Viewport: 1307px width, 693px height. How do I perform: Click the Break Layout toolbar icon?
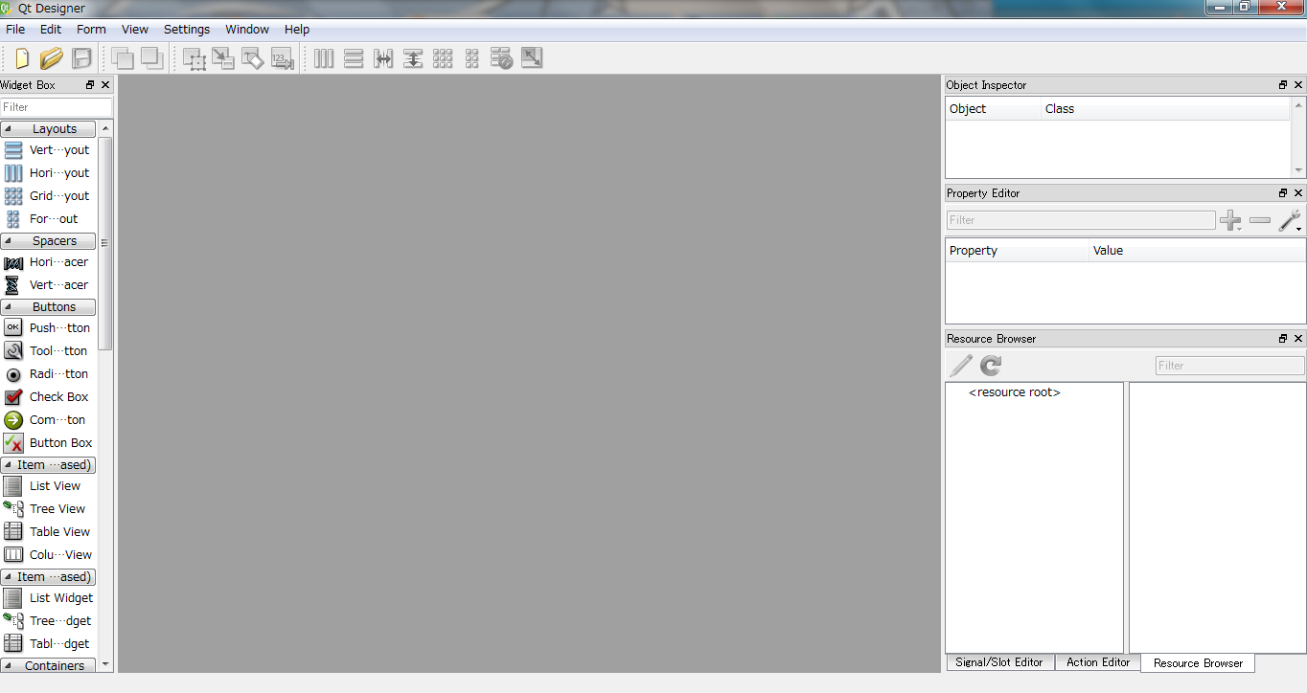tap(501, 58)
